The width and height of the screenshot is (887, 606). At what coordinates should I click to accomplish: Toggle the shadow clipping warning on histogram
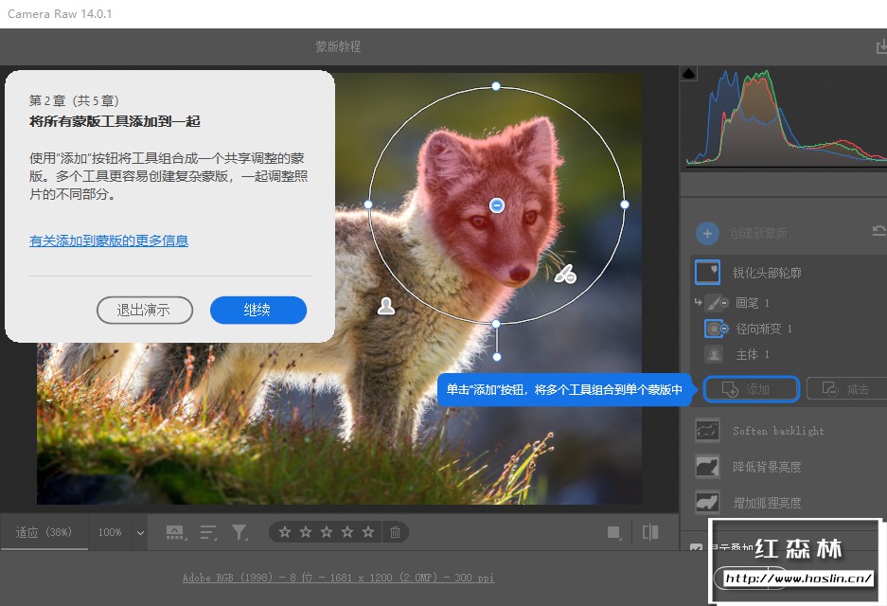pos(689,73)
